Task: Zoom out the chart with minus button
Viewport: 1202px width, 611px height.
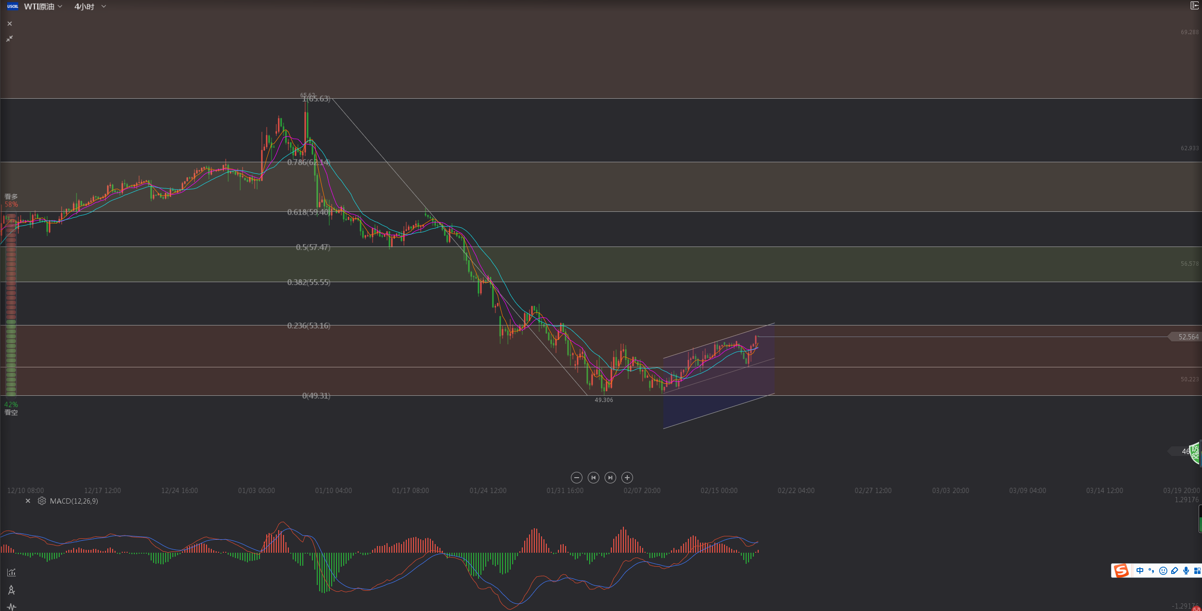Action: 576,478
